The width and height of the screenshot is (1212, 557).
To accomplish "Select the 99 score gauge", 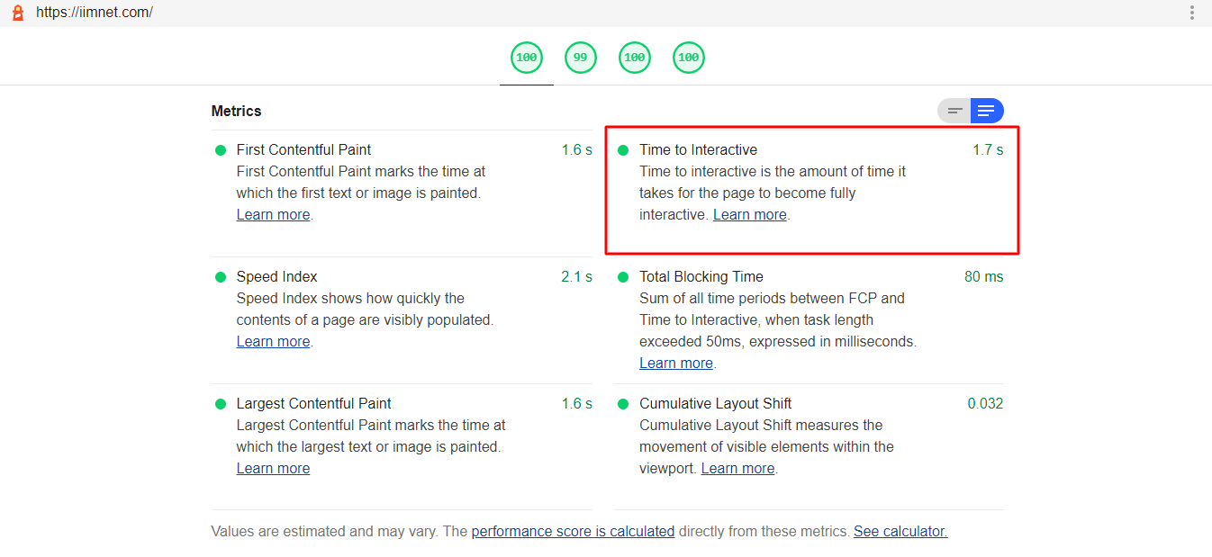I will click(581, 58).
